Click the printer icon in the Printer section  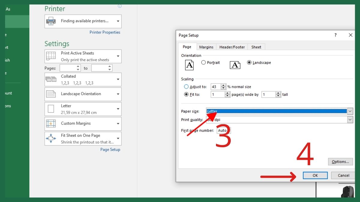pyautogui.click(x=51, y=21)
